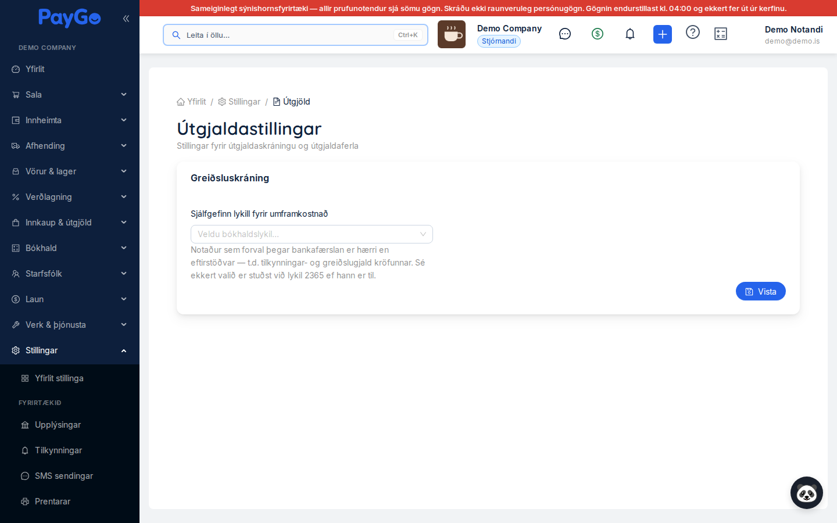Open Prentarar settings page

click(x=70, y=501)
